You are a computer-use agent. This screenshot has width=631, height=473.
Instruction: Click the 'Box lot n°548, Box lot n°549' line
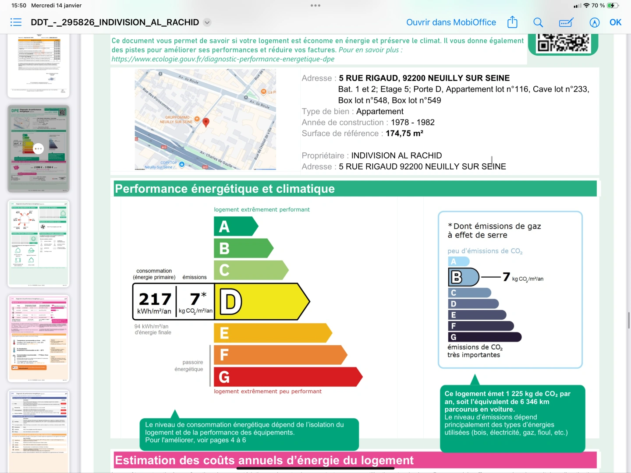390,100
